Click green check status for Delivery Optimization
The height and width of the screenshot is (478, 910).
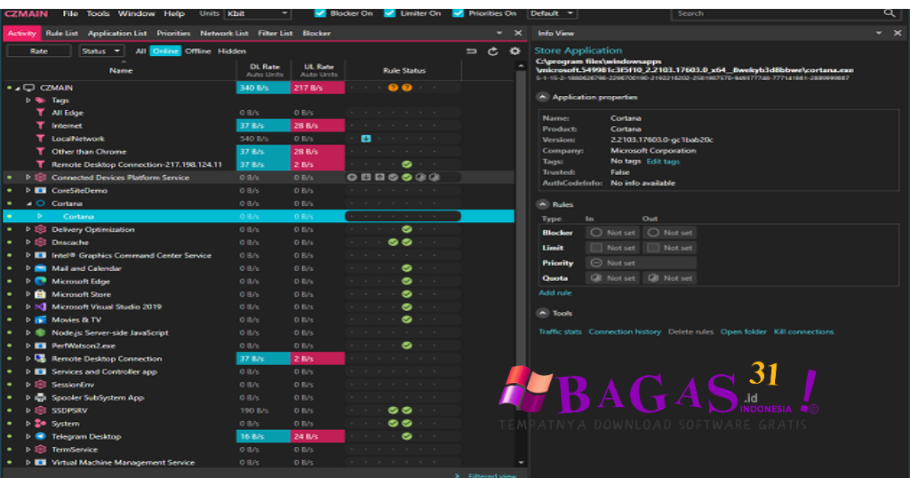coord(407,230)
